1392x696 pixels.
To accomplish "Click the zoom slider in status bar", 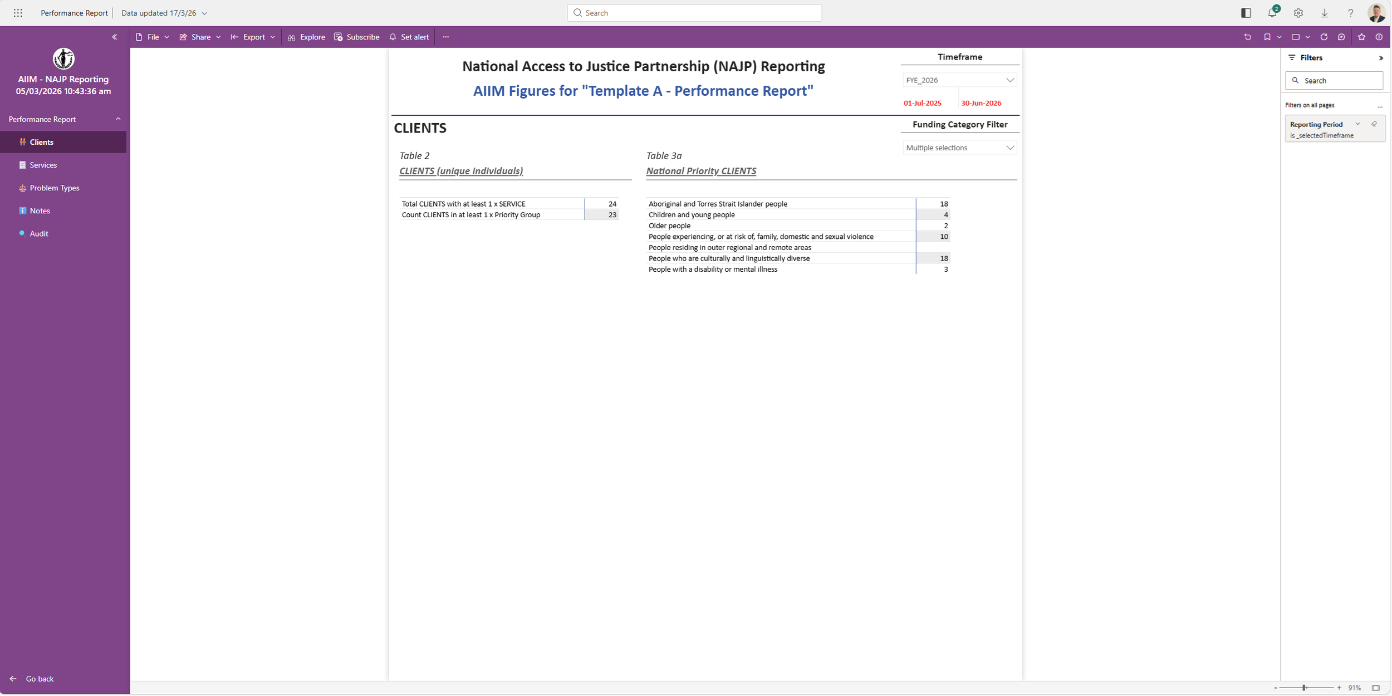I will 1304,688.
